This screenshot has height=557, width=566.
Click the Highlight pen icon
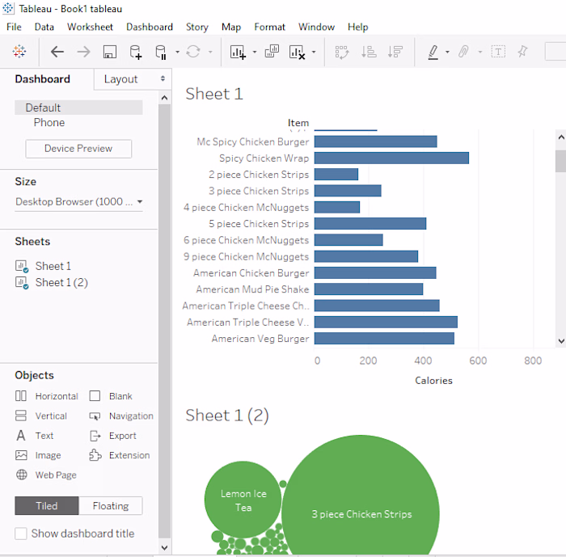coord(433,52)
